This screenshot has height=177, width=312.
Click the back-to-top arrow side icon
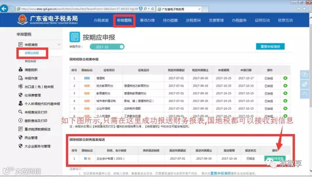click(x=305, y=94)
